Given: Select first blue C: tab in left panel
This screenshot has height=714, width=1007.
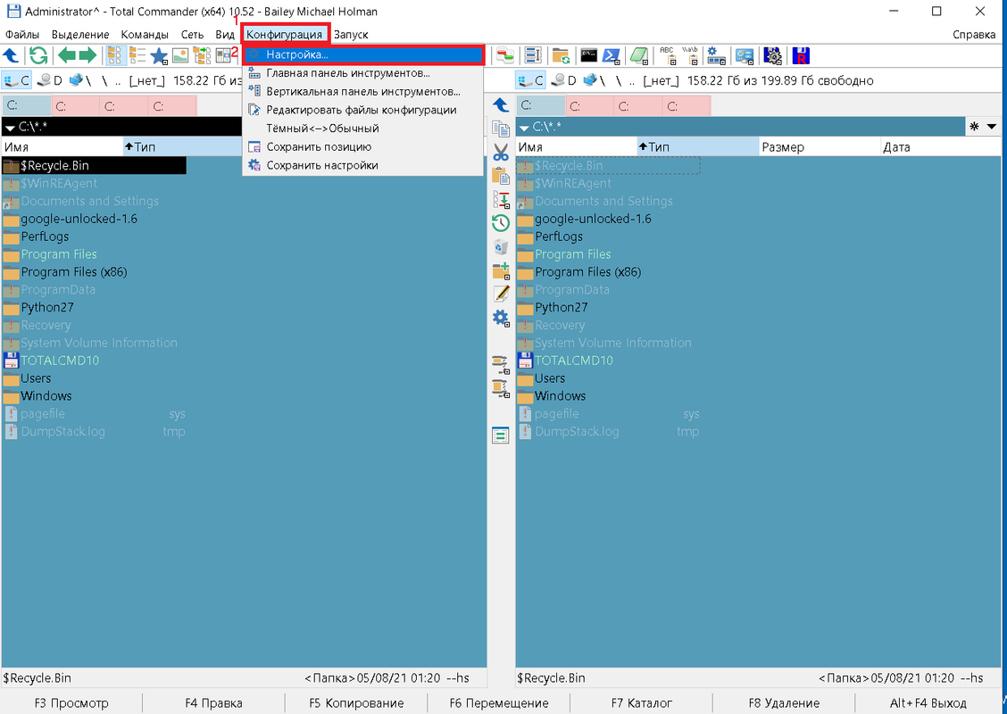Looking at the screenshot, I should (x=27, y=106).
